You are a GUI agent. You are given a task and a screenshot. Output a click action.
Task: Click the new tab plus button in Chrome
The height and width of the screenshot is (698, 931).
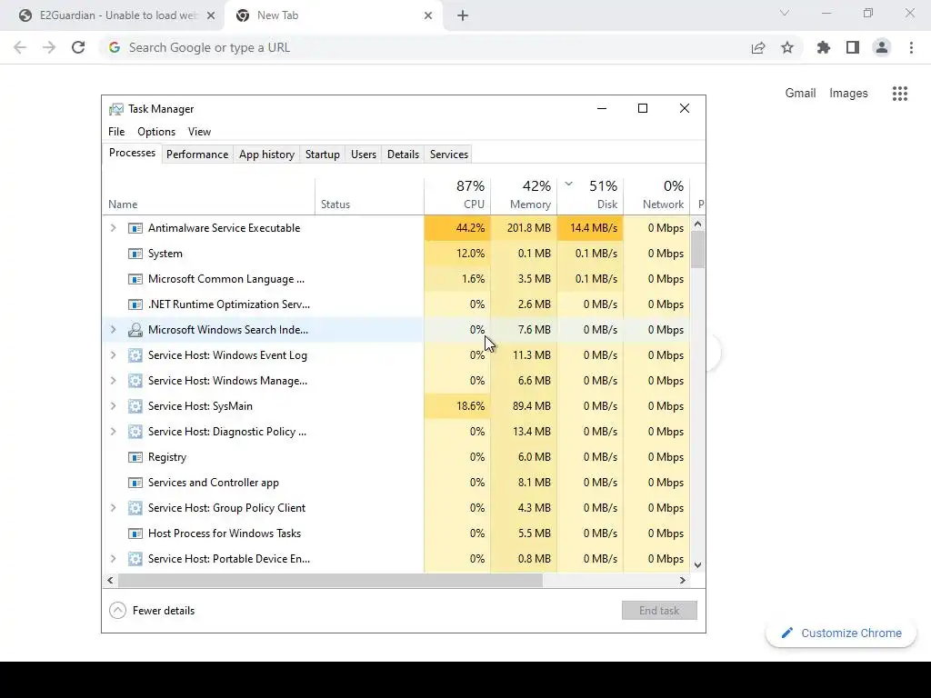(463, 16)
